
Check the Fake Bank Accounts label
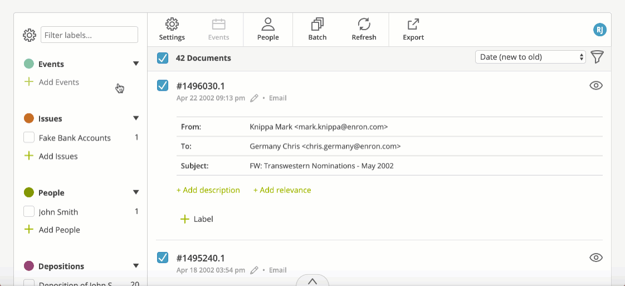[x=29, y=138]
